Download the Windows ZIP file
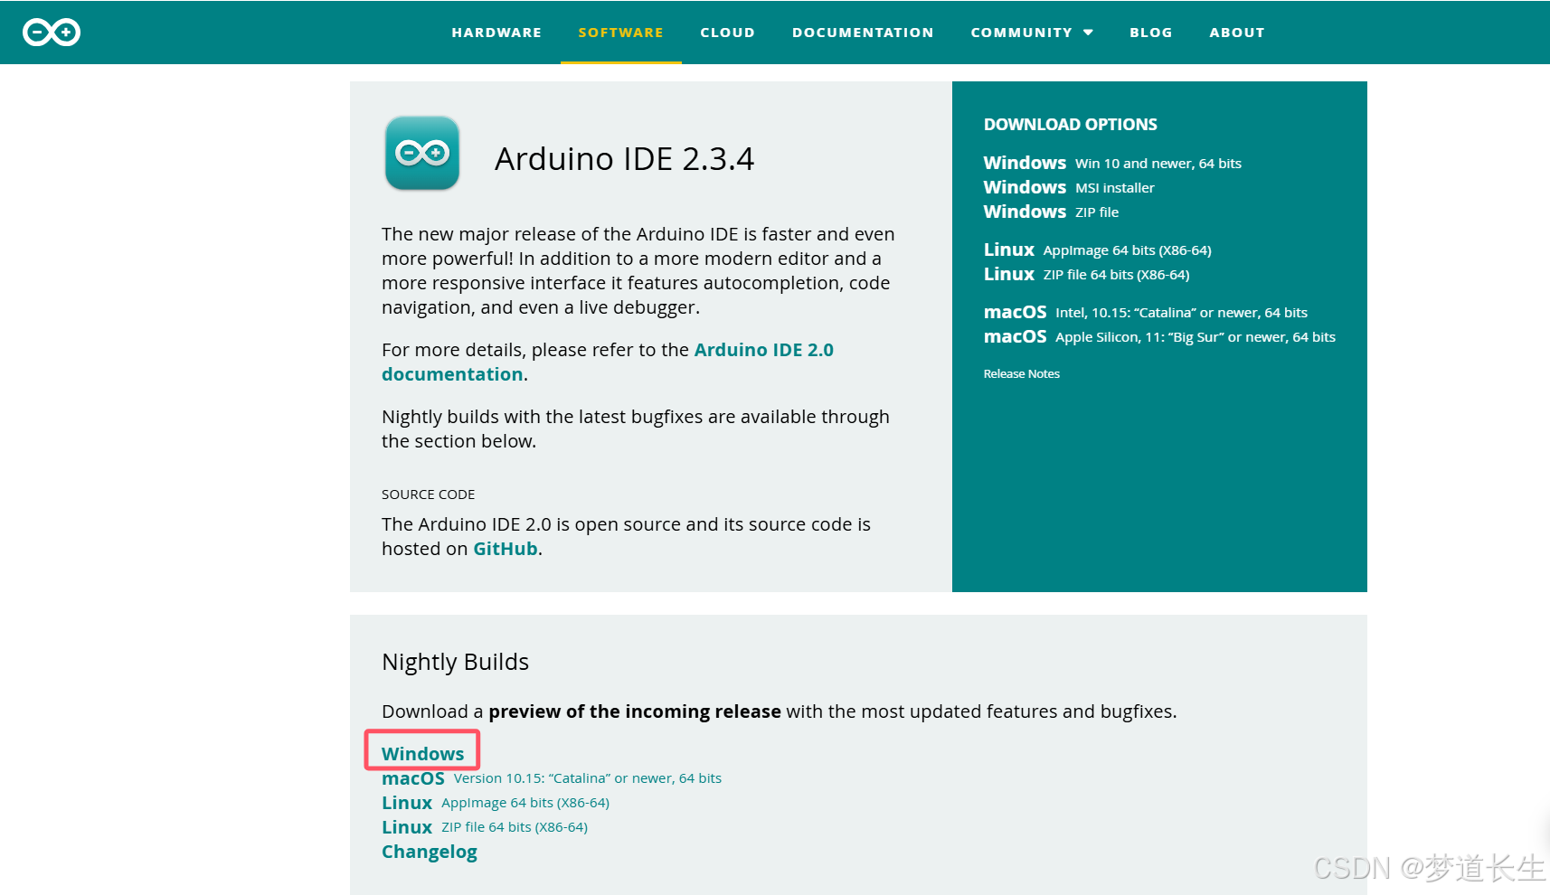1550x895 pixels. [1051, 212]
